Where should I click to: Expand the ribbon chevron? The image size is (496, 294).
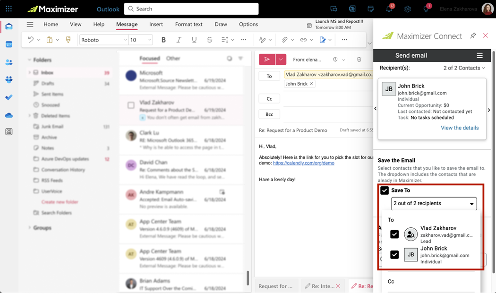coord(369,43)
